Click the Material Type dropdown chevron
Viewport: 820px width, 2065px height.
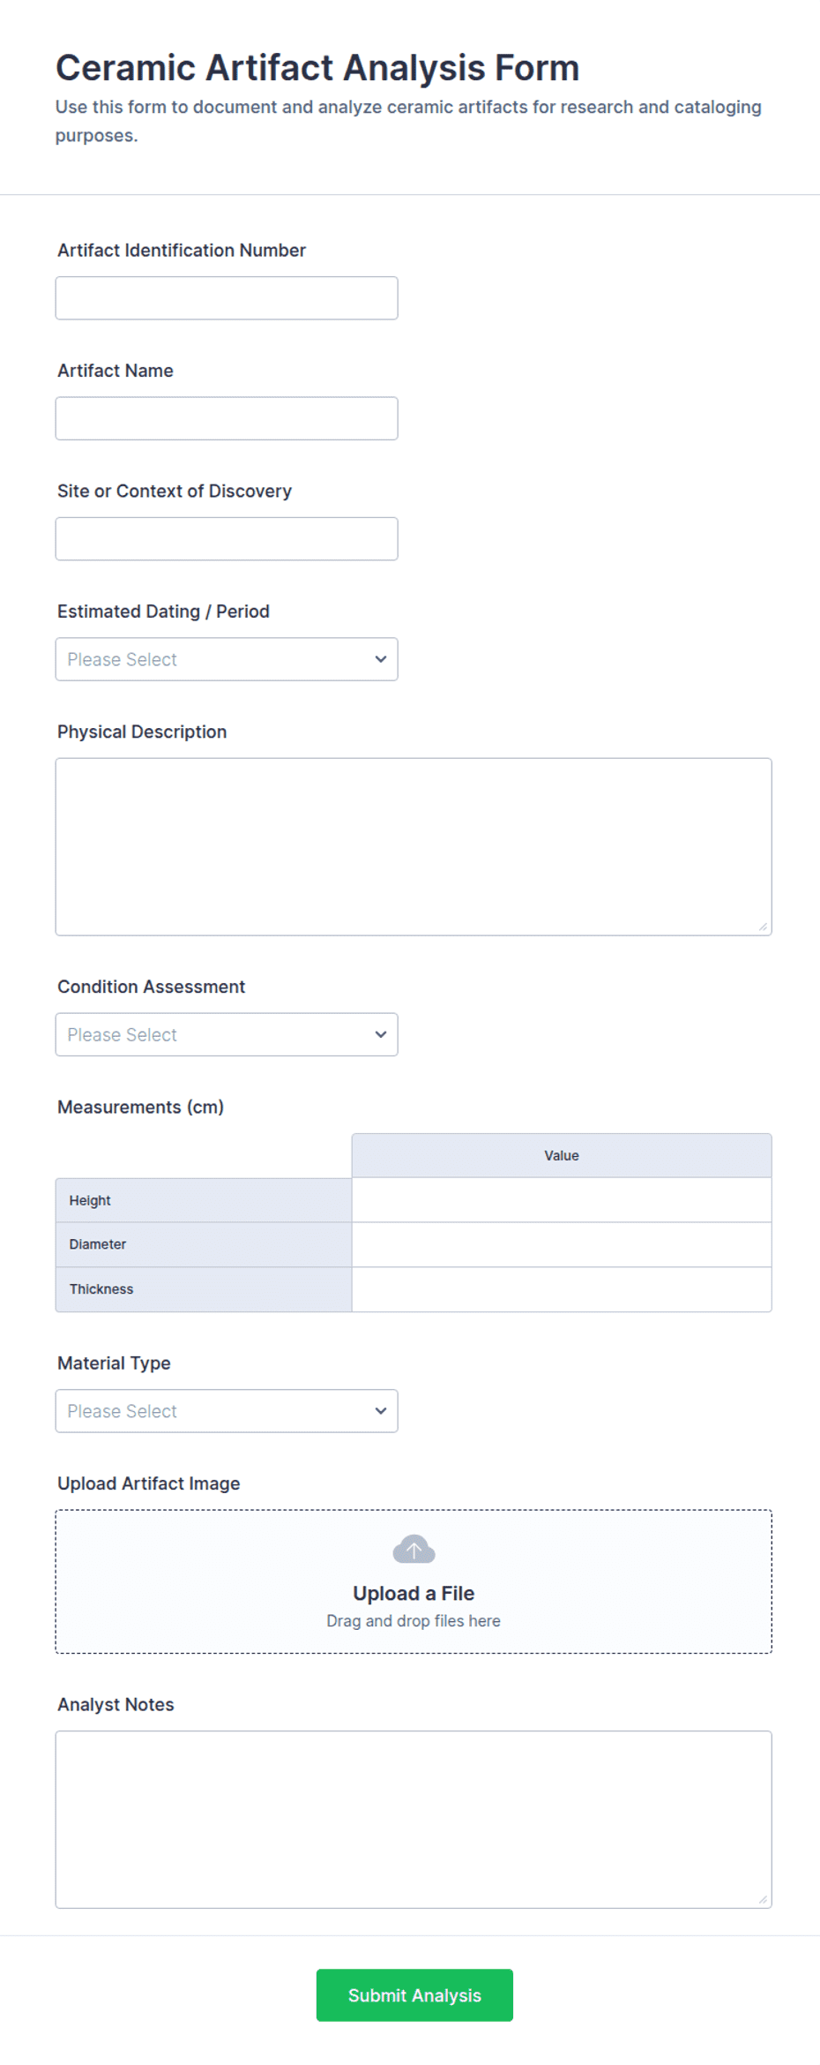pos(381,1410)
